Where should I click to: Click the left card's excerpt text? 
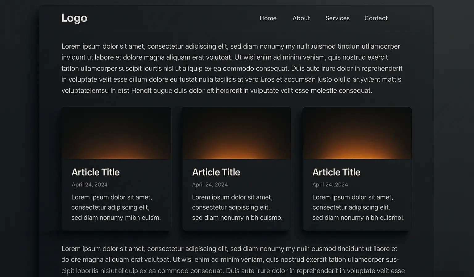coord(116,207)
